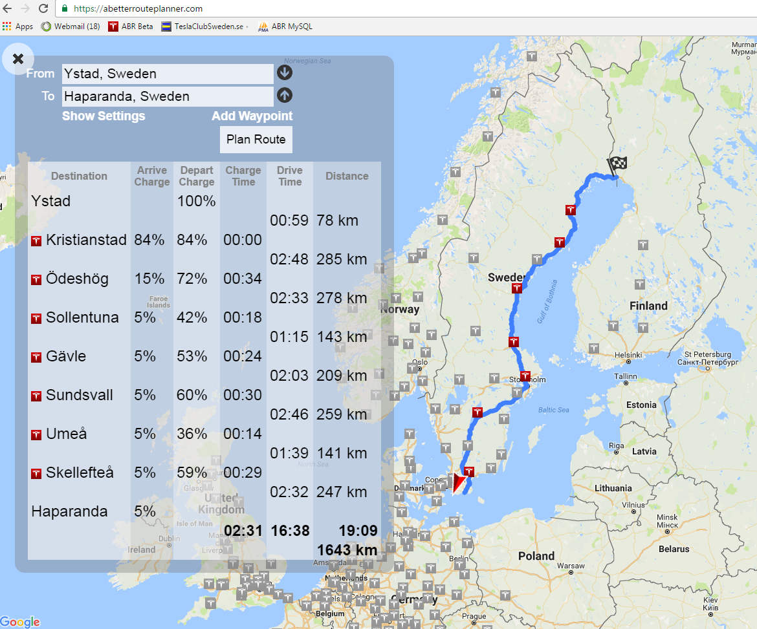Screen dimensions: 757x629
Task: Click the Sollentuna supercharger marker near Stockholm
Action: 525,376
